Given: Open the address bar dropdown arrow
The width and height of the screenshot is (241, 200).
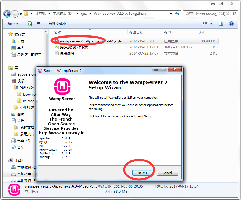Looking at the screenshot, I should [x=170, y=14].
